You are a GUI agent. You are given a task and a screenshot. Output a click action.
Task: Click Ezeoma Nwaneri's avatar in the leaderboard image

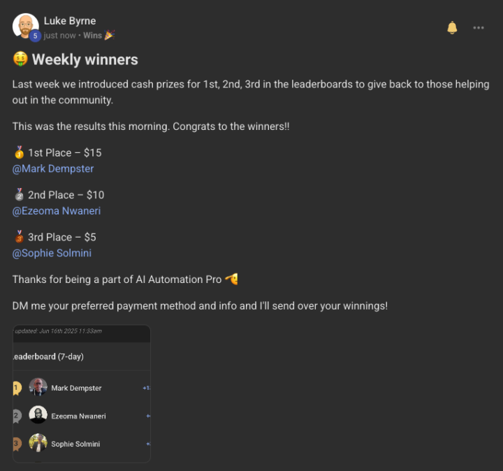click(38, 415)
